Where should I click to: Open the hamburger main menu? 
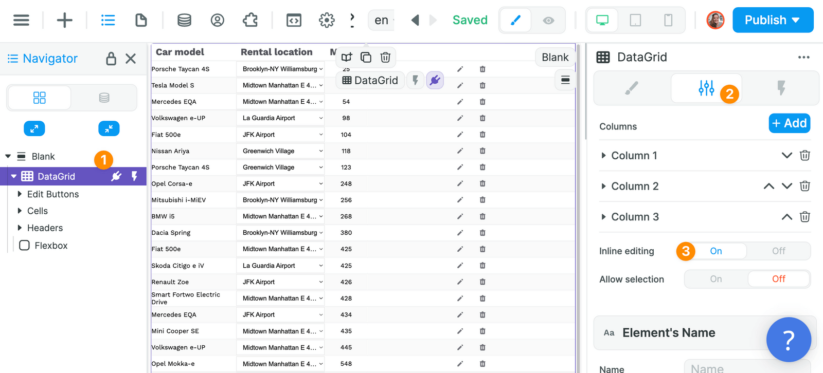click(x=21, y=20)
